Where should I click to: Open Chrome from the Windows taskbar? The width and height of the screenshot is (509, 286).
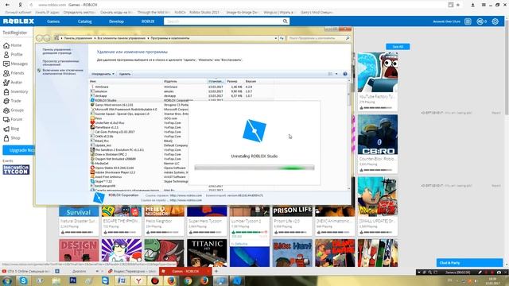[188, 280]
